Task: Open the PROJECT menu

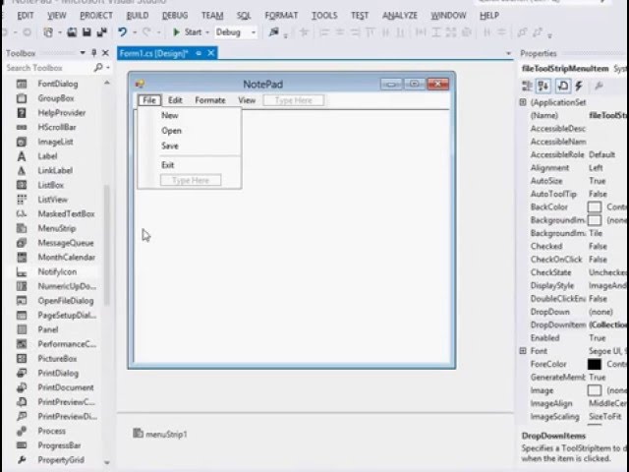Action: [96, 16]
